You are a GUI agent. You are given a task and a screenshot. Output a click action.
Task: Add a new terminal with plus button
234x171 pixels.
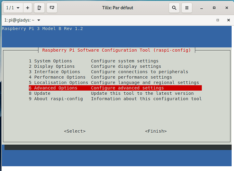pos(28,8)
